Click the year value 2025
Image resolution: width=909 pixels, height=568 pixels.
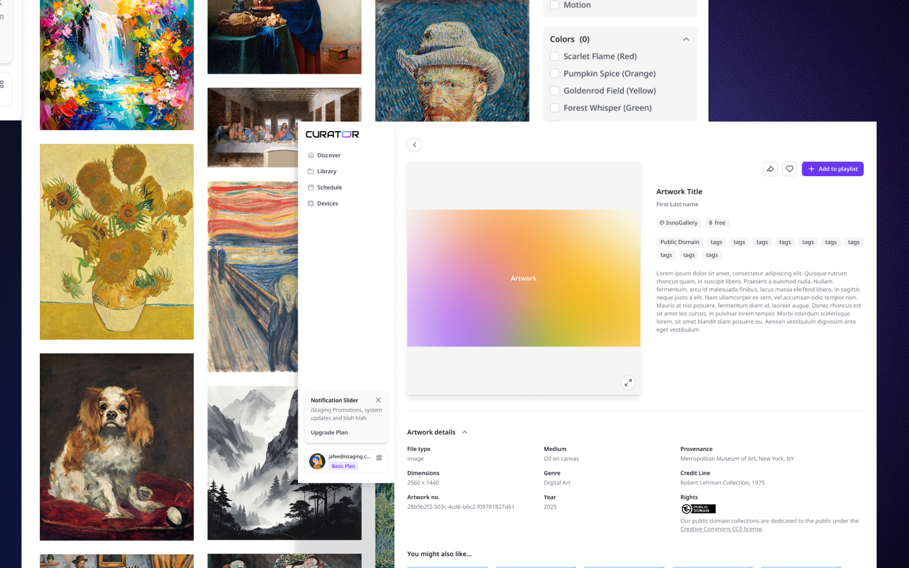coord(550,507)
